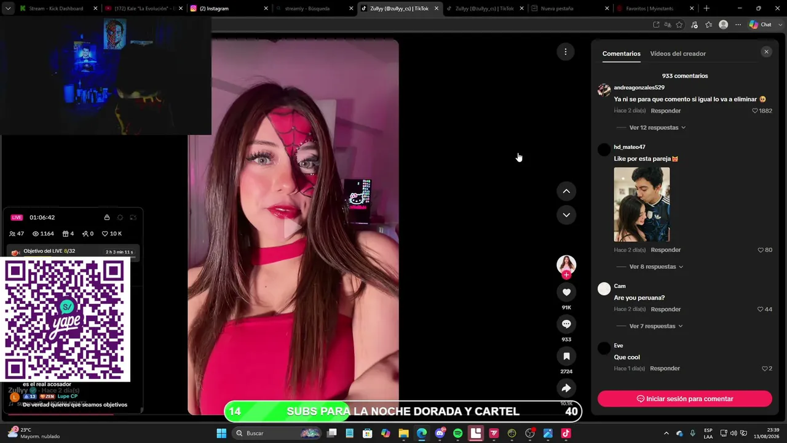The height and width of the screenshot is (443, 787).
Task: Add page to favorites with star icon
Action: [x=679, y=25]
